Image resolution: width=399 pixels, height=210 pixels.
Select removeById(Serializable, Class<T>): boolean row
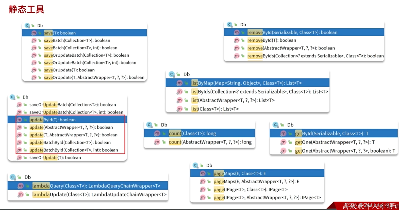tap(304, 33)
